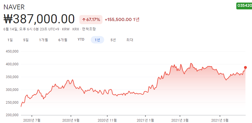Click the ₩387,000.00 price text

pyautogui.click(x=39, y=19)
